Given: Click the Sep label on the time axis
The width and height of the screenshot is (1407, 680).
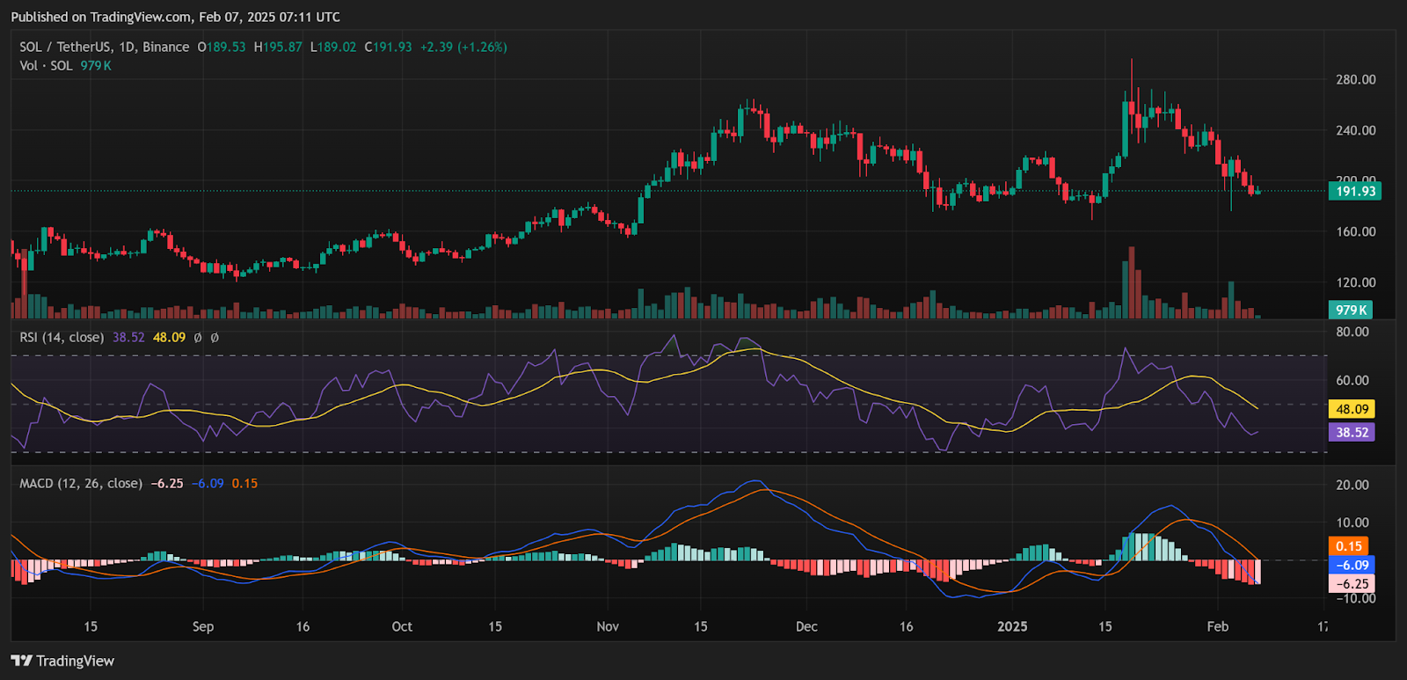Looking at the screenshot, I should [x=203, y=626].
